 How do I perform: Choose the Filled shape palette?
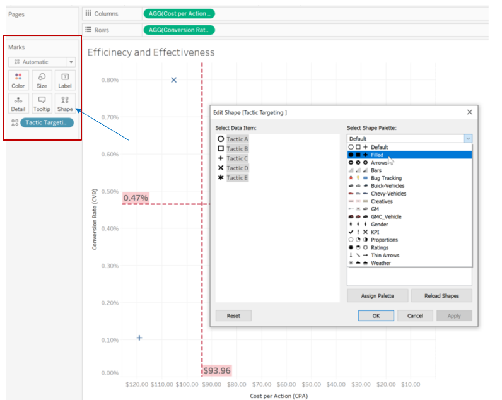click(409, 155)
